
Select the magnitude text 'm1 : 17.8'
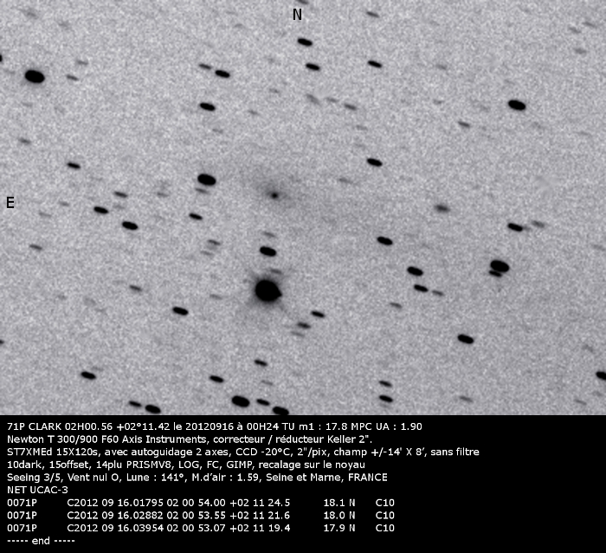(323, 426)
